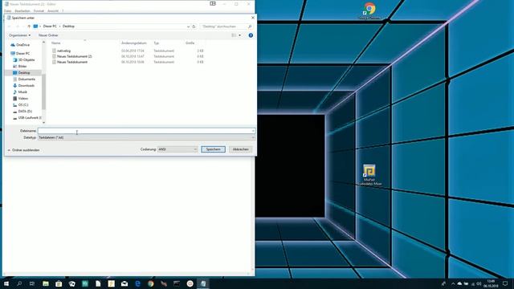Sort by the Name column header
514x289 pixels.
tap(55, 43)
